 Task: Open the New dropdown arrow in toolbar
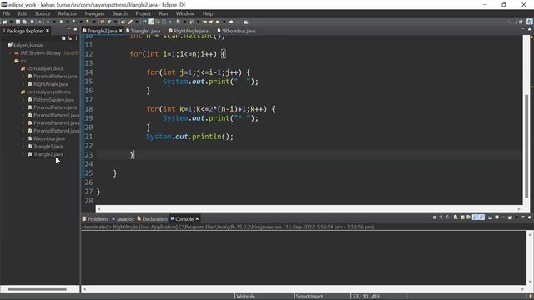[11, 22]
